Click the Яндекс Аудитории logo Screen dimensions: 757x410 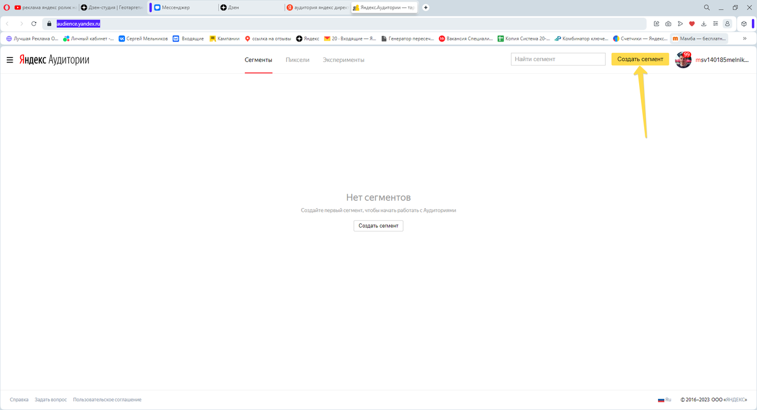(54, 60)
